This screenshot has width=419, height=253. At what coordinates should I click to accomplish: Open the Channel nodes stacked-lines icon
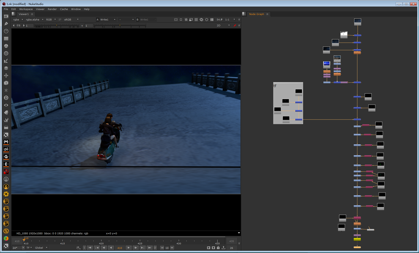(6, 38)
